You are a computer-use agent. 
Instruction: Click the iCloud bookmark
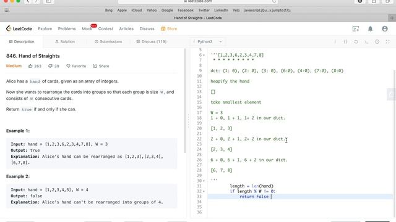coord(137,10)
